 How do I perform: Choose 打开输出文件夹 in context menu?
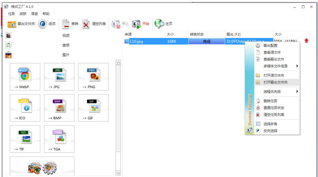point(277,82)
